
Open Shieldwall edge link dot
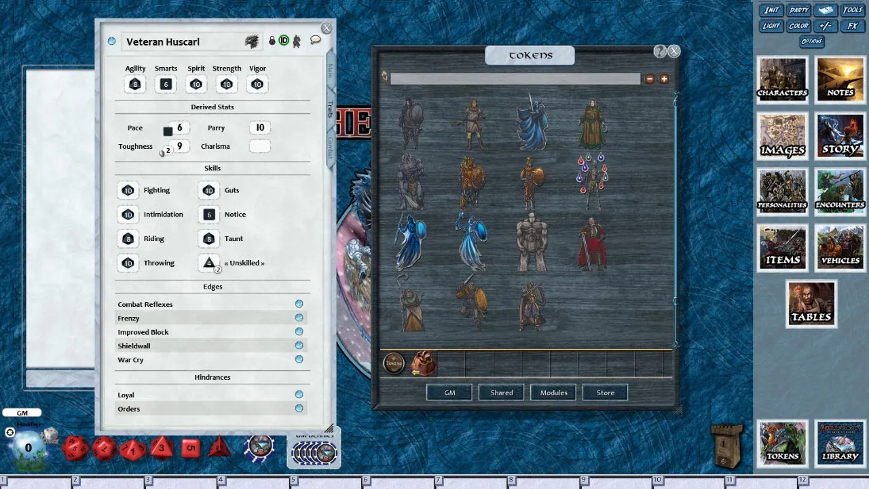pyautogui.click(x=299, y=346)
